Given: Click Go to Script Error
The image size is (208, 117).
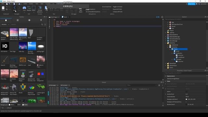Looking at the screenshot, I should coord(107,6).
